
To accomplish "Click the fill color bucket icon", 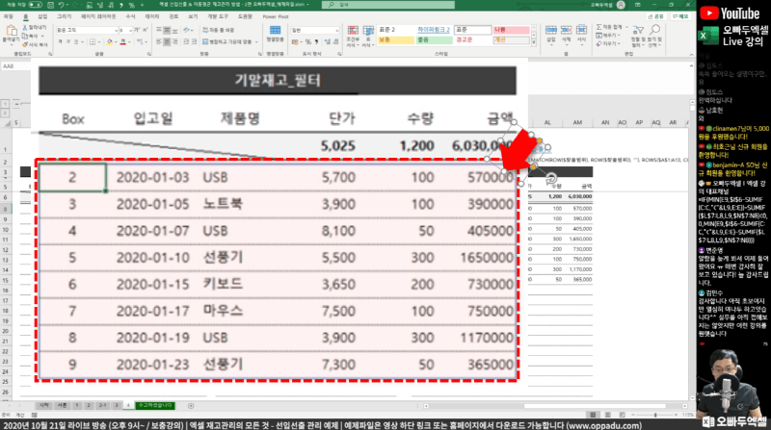I will (109, 41).
